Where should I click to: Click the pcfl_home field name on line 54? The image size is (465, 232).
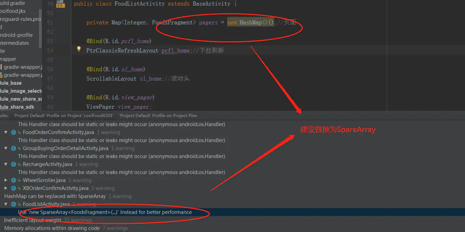pos(175,50)
